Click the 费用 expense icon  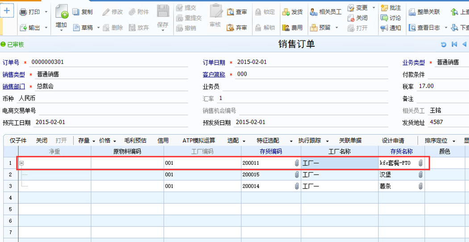pyautogui.click(x=286, y=28)
